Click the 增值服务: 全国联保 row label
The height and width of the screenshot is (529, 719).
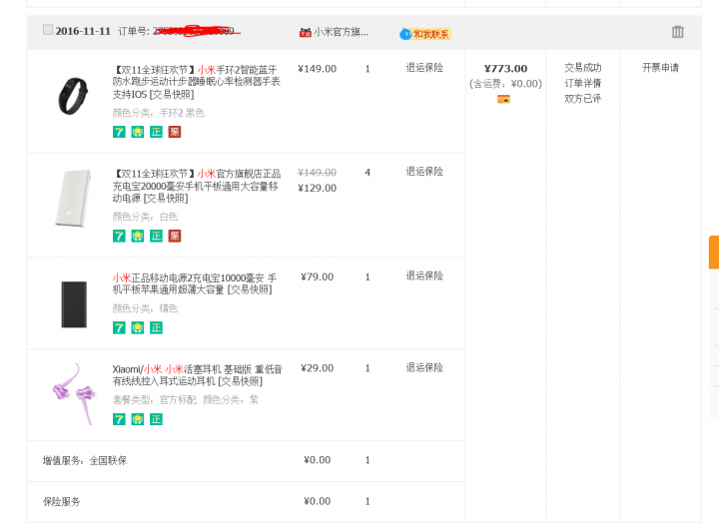85,460
